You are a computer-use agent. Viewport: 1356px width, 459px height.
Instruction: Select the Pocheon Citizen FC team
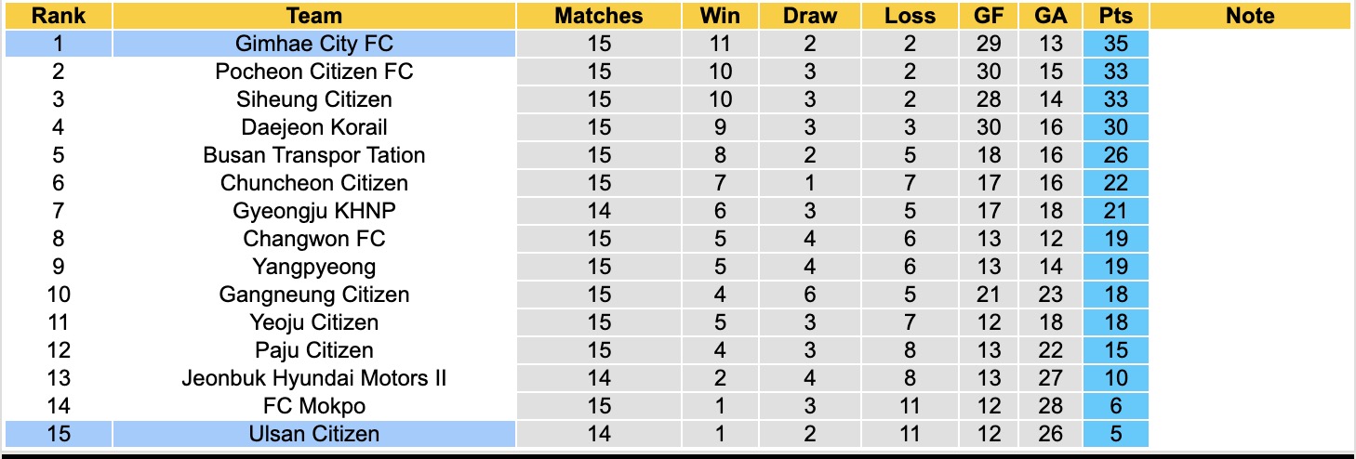tap(314, 72)
